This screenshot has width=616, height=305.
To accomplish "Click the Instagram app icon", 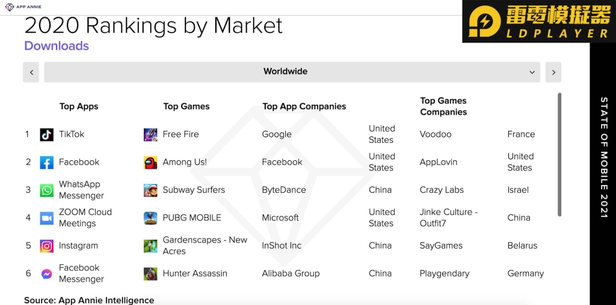I will pyautogui.click(x=47, y=246).
